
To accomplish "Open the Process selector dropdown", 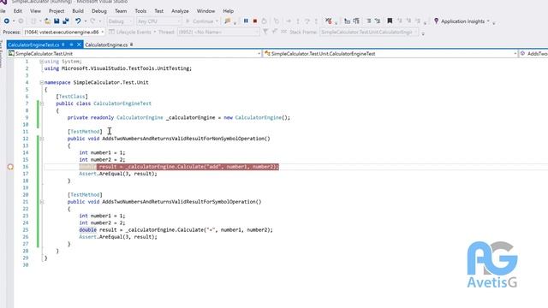I will (x=64, y=33).
